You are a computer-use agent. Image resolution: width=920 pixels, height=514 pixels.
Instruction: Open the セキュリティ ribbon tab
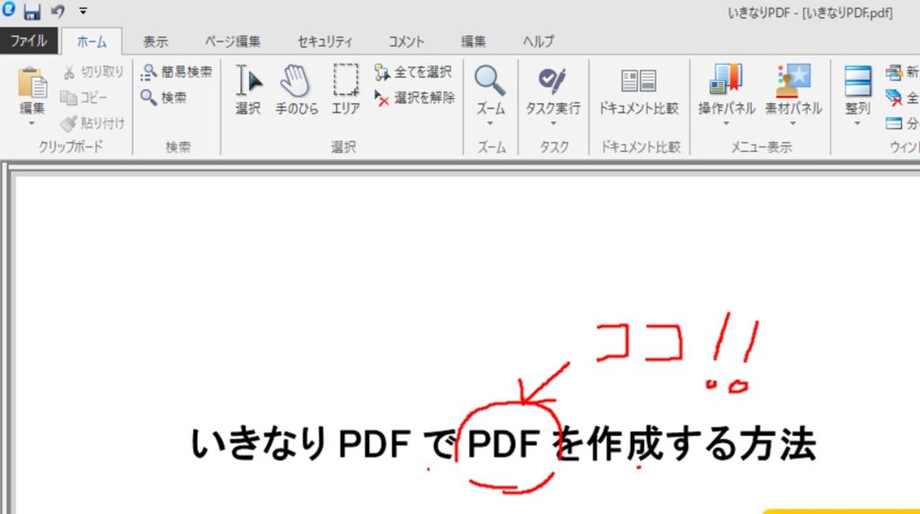pyautogui.click(x=325, y=41)
